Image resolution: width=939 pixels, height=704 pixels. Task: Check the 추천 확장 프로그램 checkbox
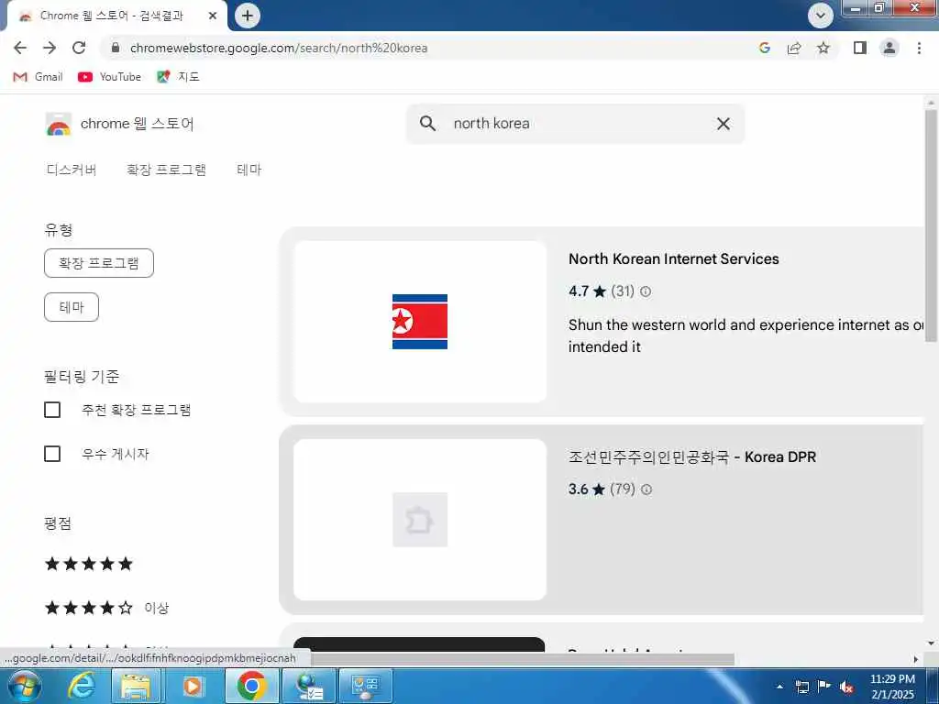coord(52,410)
